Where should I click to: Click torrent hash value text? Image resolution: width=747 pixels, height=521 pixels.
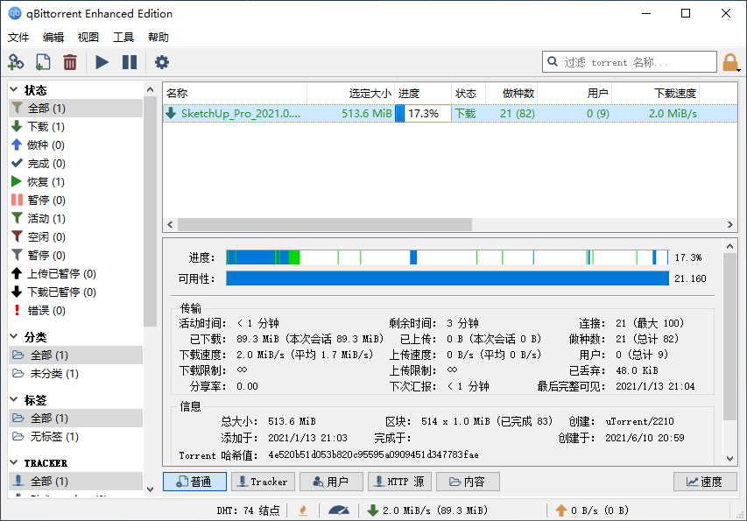(373, 454)
